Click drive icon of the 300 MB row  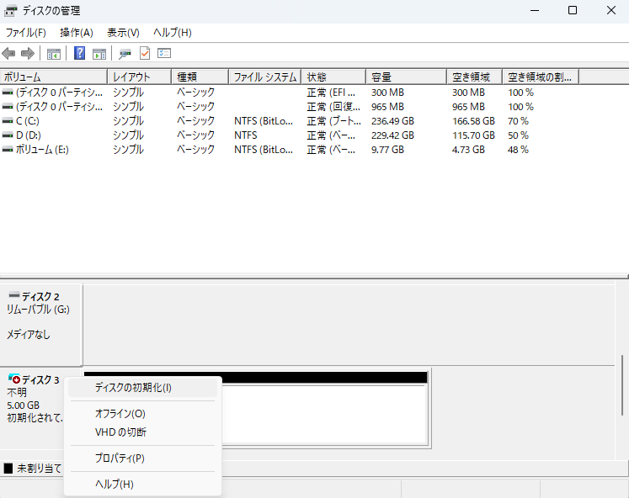[8, 93]
